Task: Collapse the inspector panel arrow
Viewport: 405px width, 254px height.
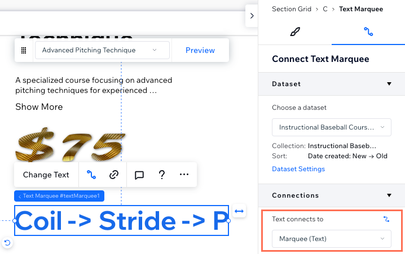Action: (x=252, y=16)
